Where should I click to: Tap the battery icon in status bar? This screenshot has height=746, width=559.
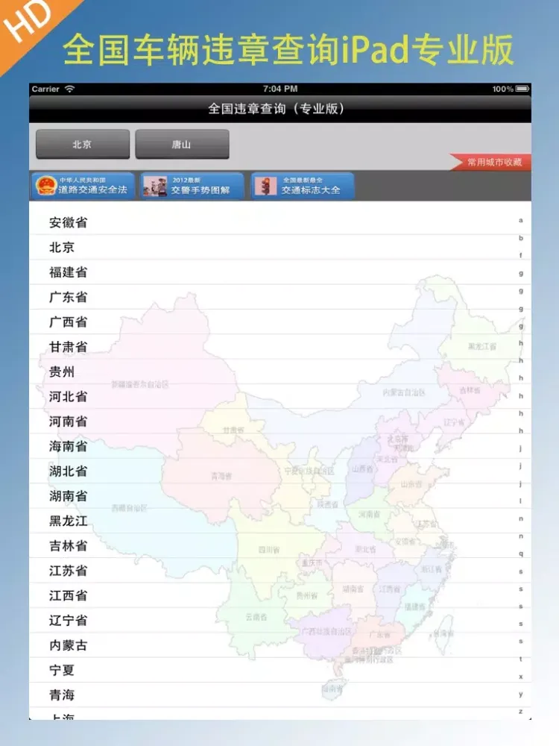tap(522, 89)
